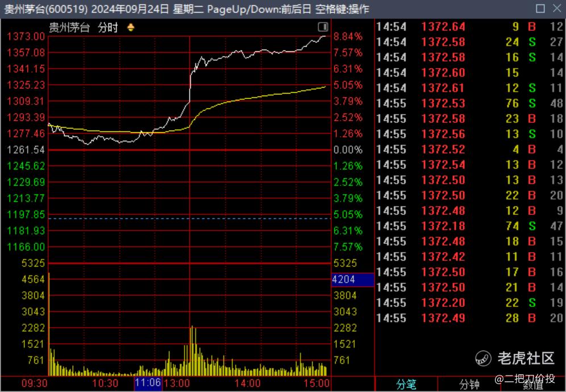The image size is (566, 392).
Task: Click the 14:00 time axis label
Action: click(247, 383)
